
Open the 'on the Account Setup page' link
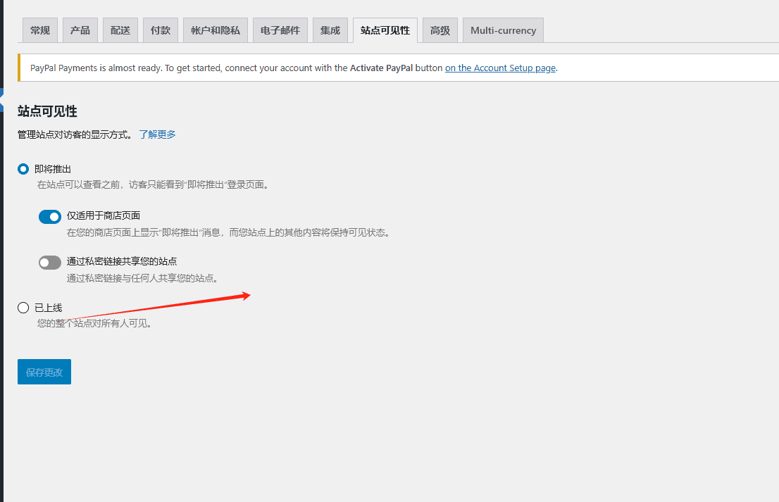click(500, 68)
